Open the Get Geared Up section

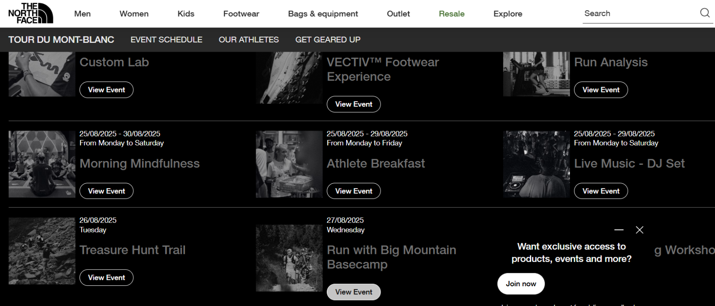(328, 40)
